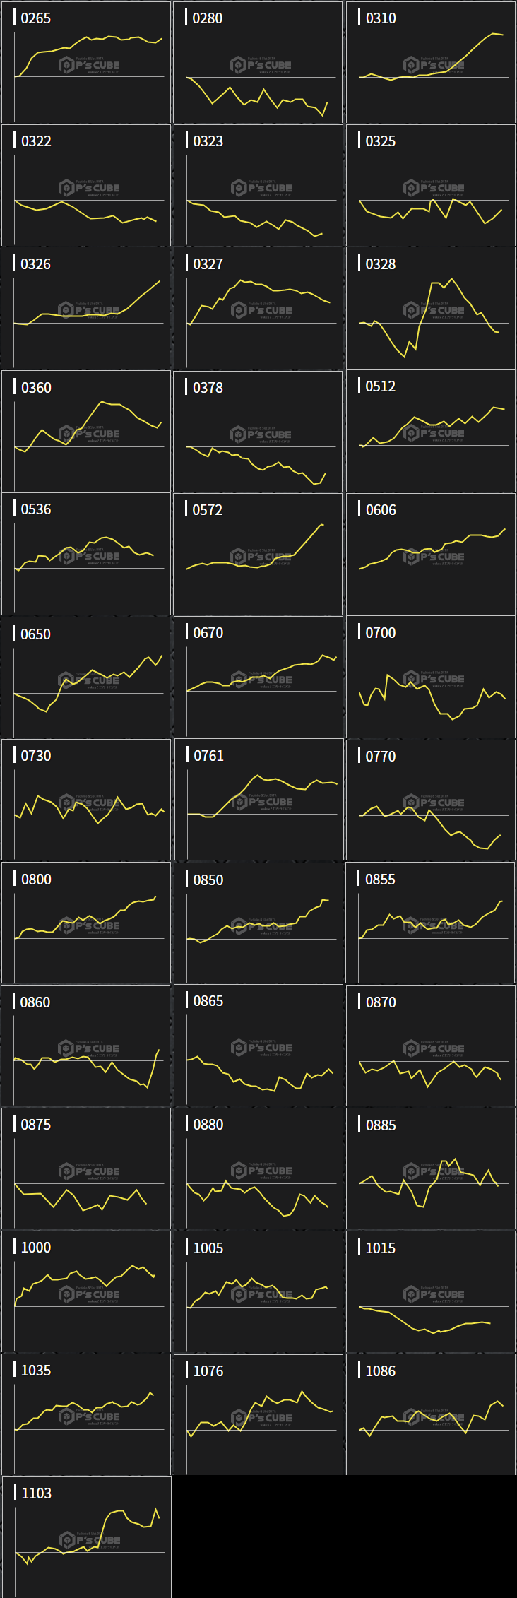Open the 0572 line graph

(258, 555)
